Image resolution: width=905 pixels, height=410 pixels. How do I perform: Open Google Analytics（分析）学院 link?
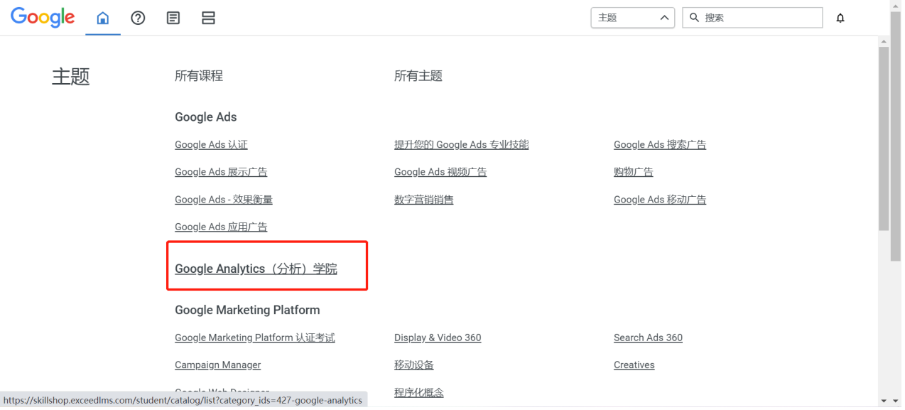tap(256, 269)
